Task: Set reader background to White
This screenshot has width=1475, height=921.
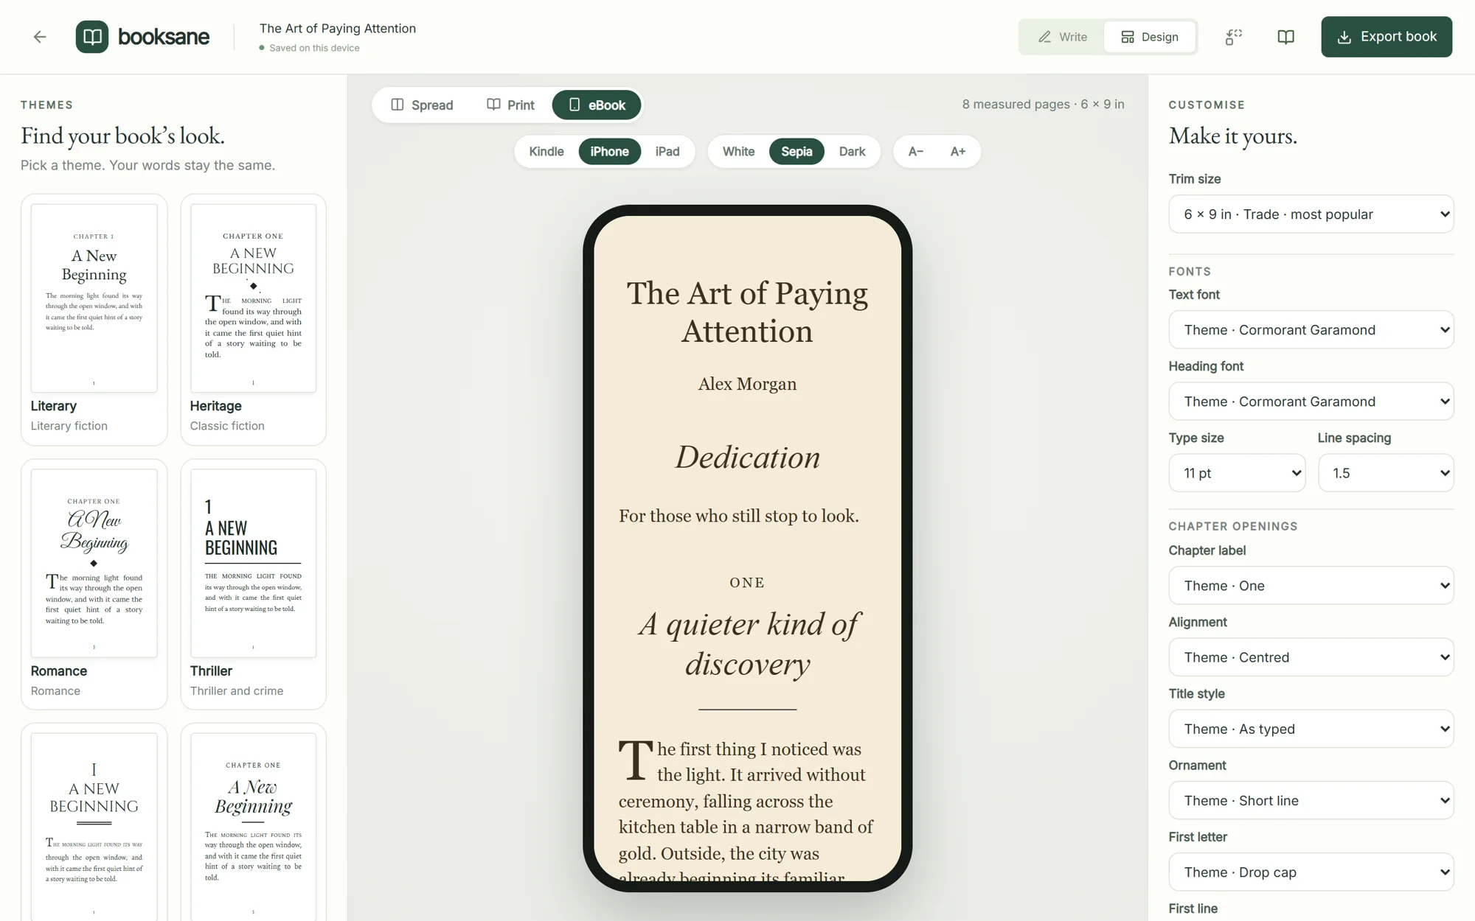Action: click(x=738, y=151)
